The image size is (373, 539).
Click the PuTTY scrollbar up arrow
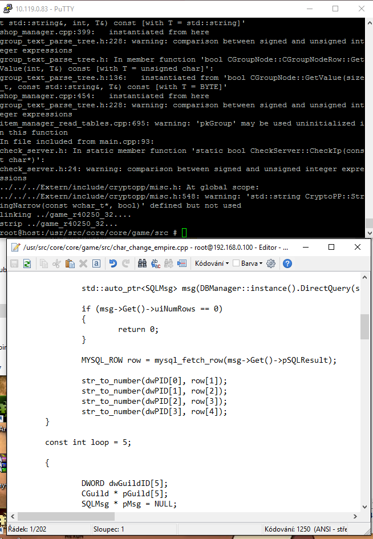pyautogui.click(x=370, y=23)
